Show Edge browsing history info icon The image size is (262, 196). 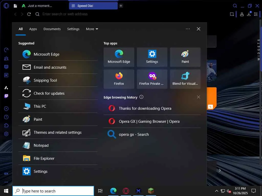(x=141, y=97)
